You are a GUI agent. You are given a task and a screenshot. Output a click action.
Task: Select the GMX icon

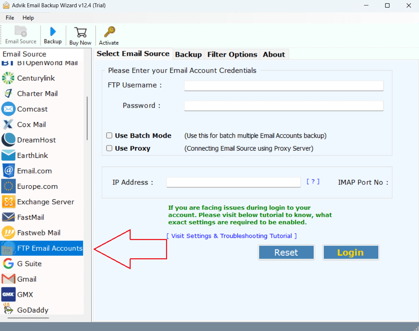pyautogui.click(x=8, y=295)
